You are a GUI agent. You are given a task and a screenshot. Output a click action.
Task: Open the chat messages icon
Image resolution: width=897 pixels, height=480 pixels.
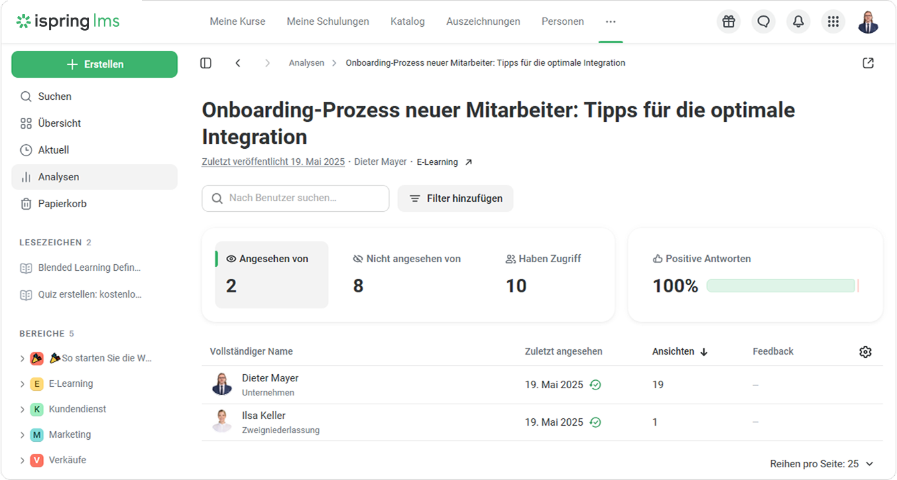(x=764, y=21)
